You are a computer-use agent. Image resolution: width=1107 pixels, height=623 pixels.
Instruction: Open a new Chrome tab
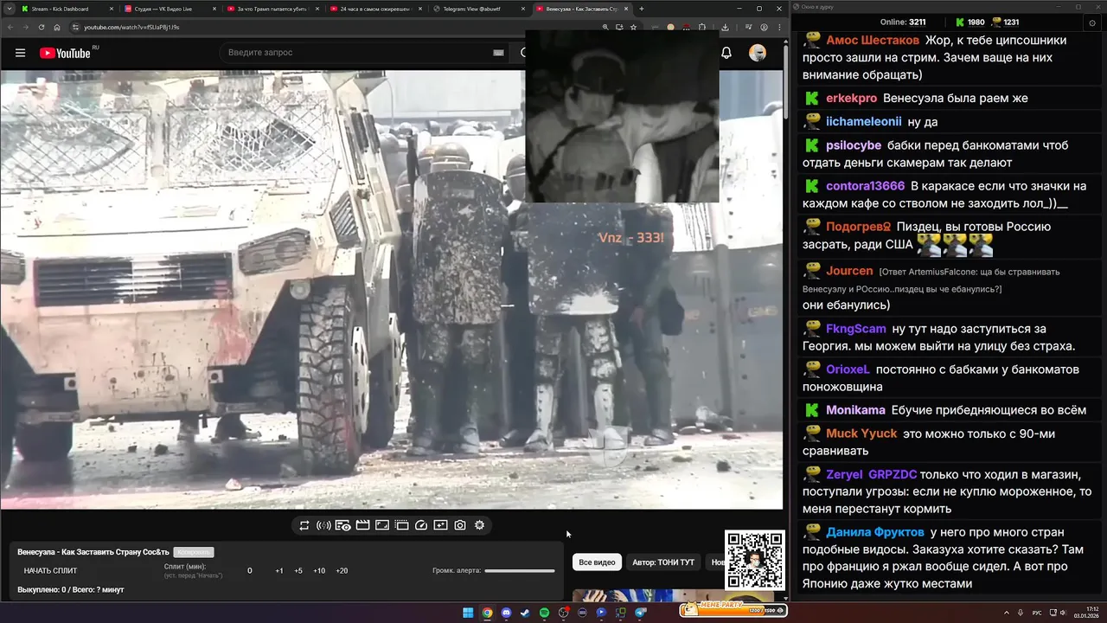[642, 9]
